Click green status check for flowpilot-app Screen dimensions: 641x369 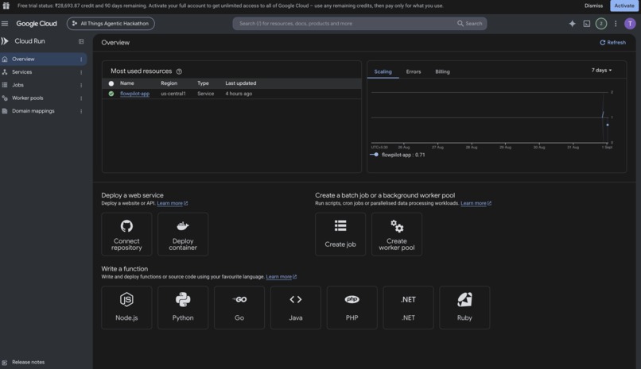click(x=111, y=94)
